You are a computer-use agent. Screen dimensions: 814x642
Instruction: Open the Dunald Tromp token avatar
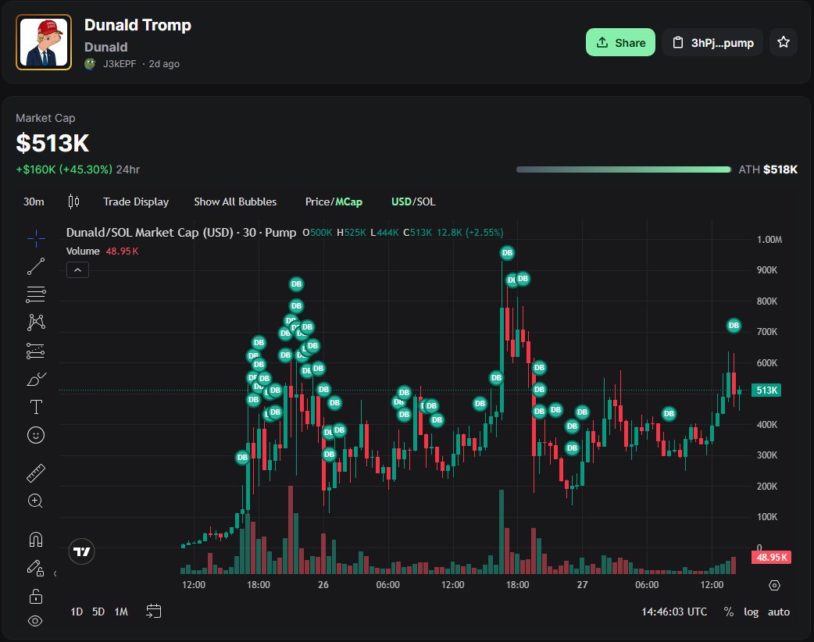(x=44, y=42)
